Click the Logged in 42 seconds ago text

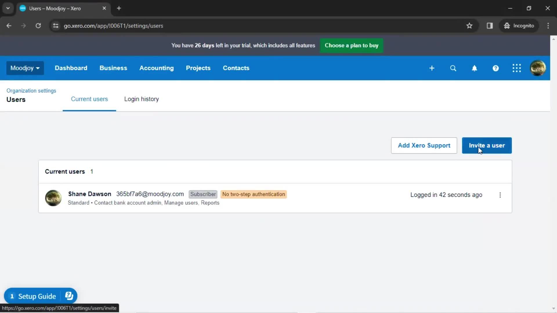(446, 195)
